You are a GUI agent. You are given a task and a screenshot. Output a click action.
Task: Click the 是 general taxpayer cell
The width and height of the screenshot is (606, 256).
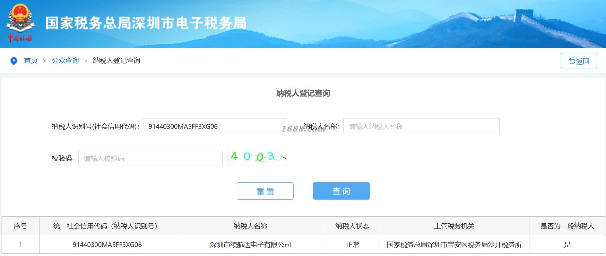click(x=567, y=245)
